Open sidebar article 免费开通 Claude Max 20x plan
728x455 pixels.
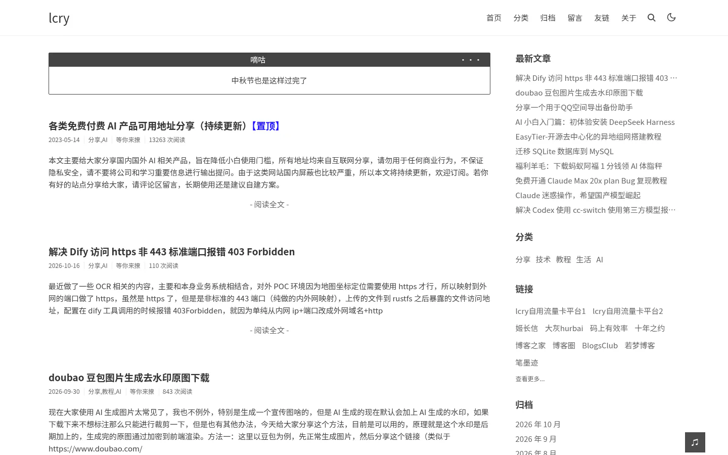[x=591, y=180]
